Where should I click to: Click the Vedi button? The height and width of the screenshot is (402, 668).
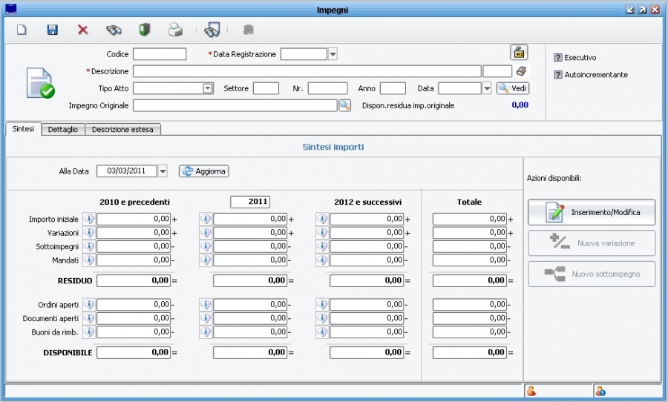(x=513, y=88)
